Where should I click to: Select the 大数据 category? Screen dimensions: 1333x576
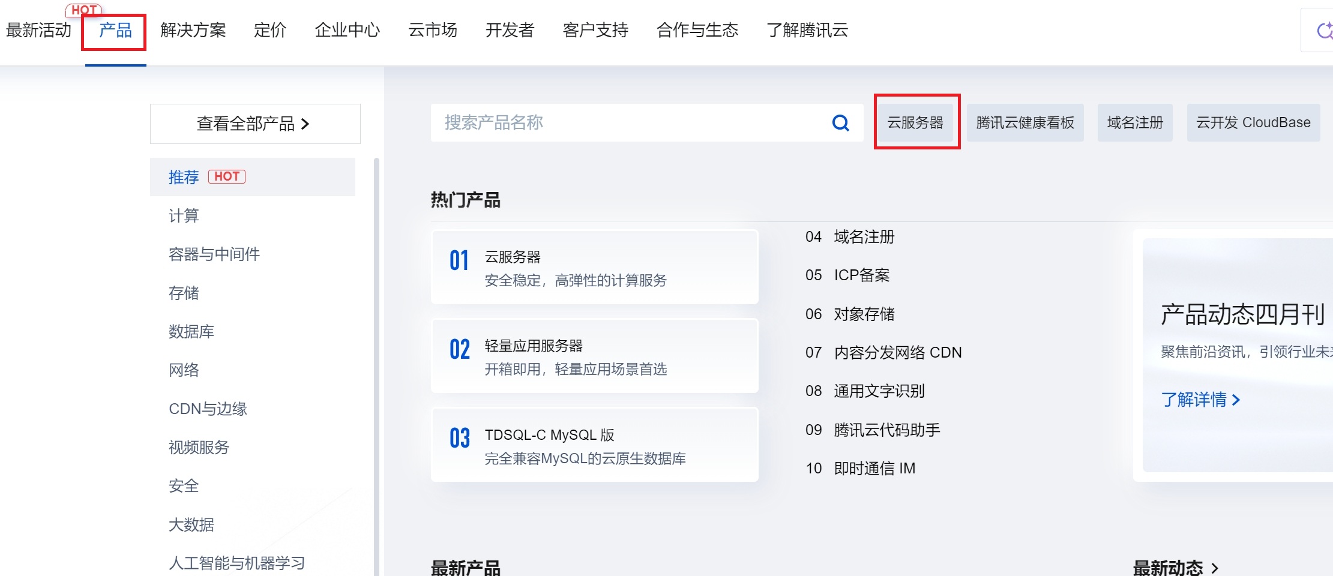[191, 524]
